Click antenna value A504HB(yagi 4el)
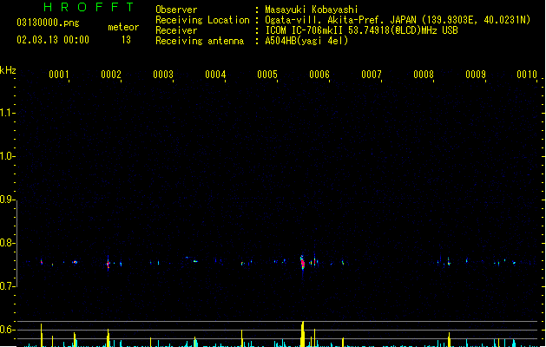This screenshot has width=546, height=347. click(x=306, y=41)
